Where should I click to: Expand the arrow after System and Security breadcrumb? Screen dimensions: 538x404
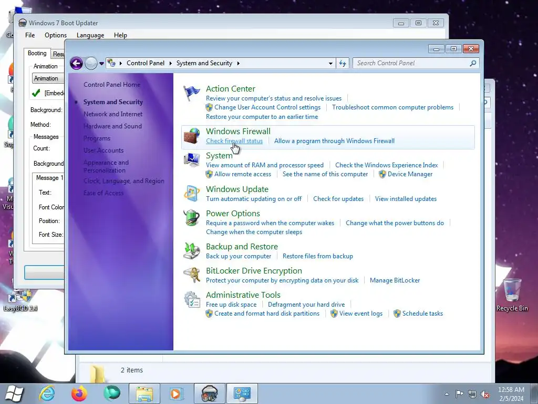click(x=239, y=63)
